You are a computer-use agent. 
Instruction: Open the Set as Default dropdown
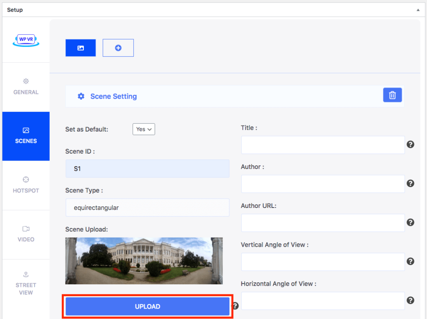point(144,129)
